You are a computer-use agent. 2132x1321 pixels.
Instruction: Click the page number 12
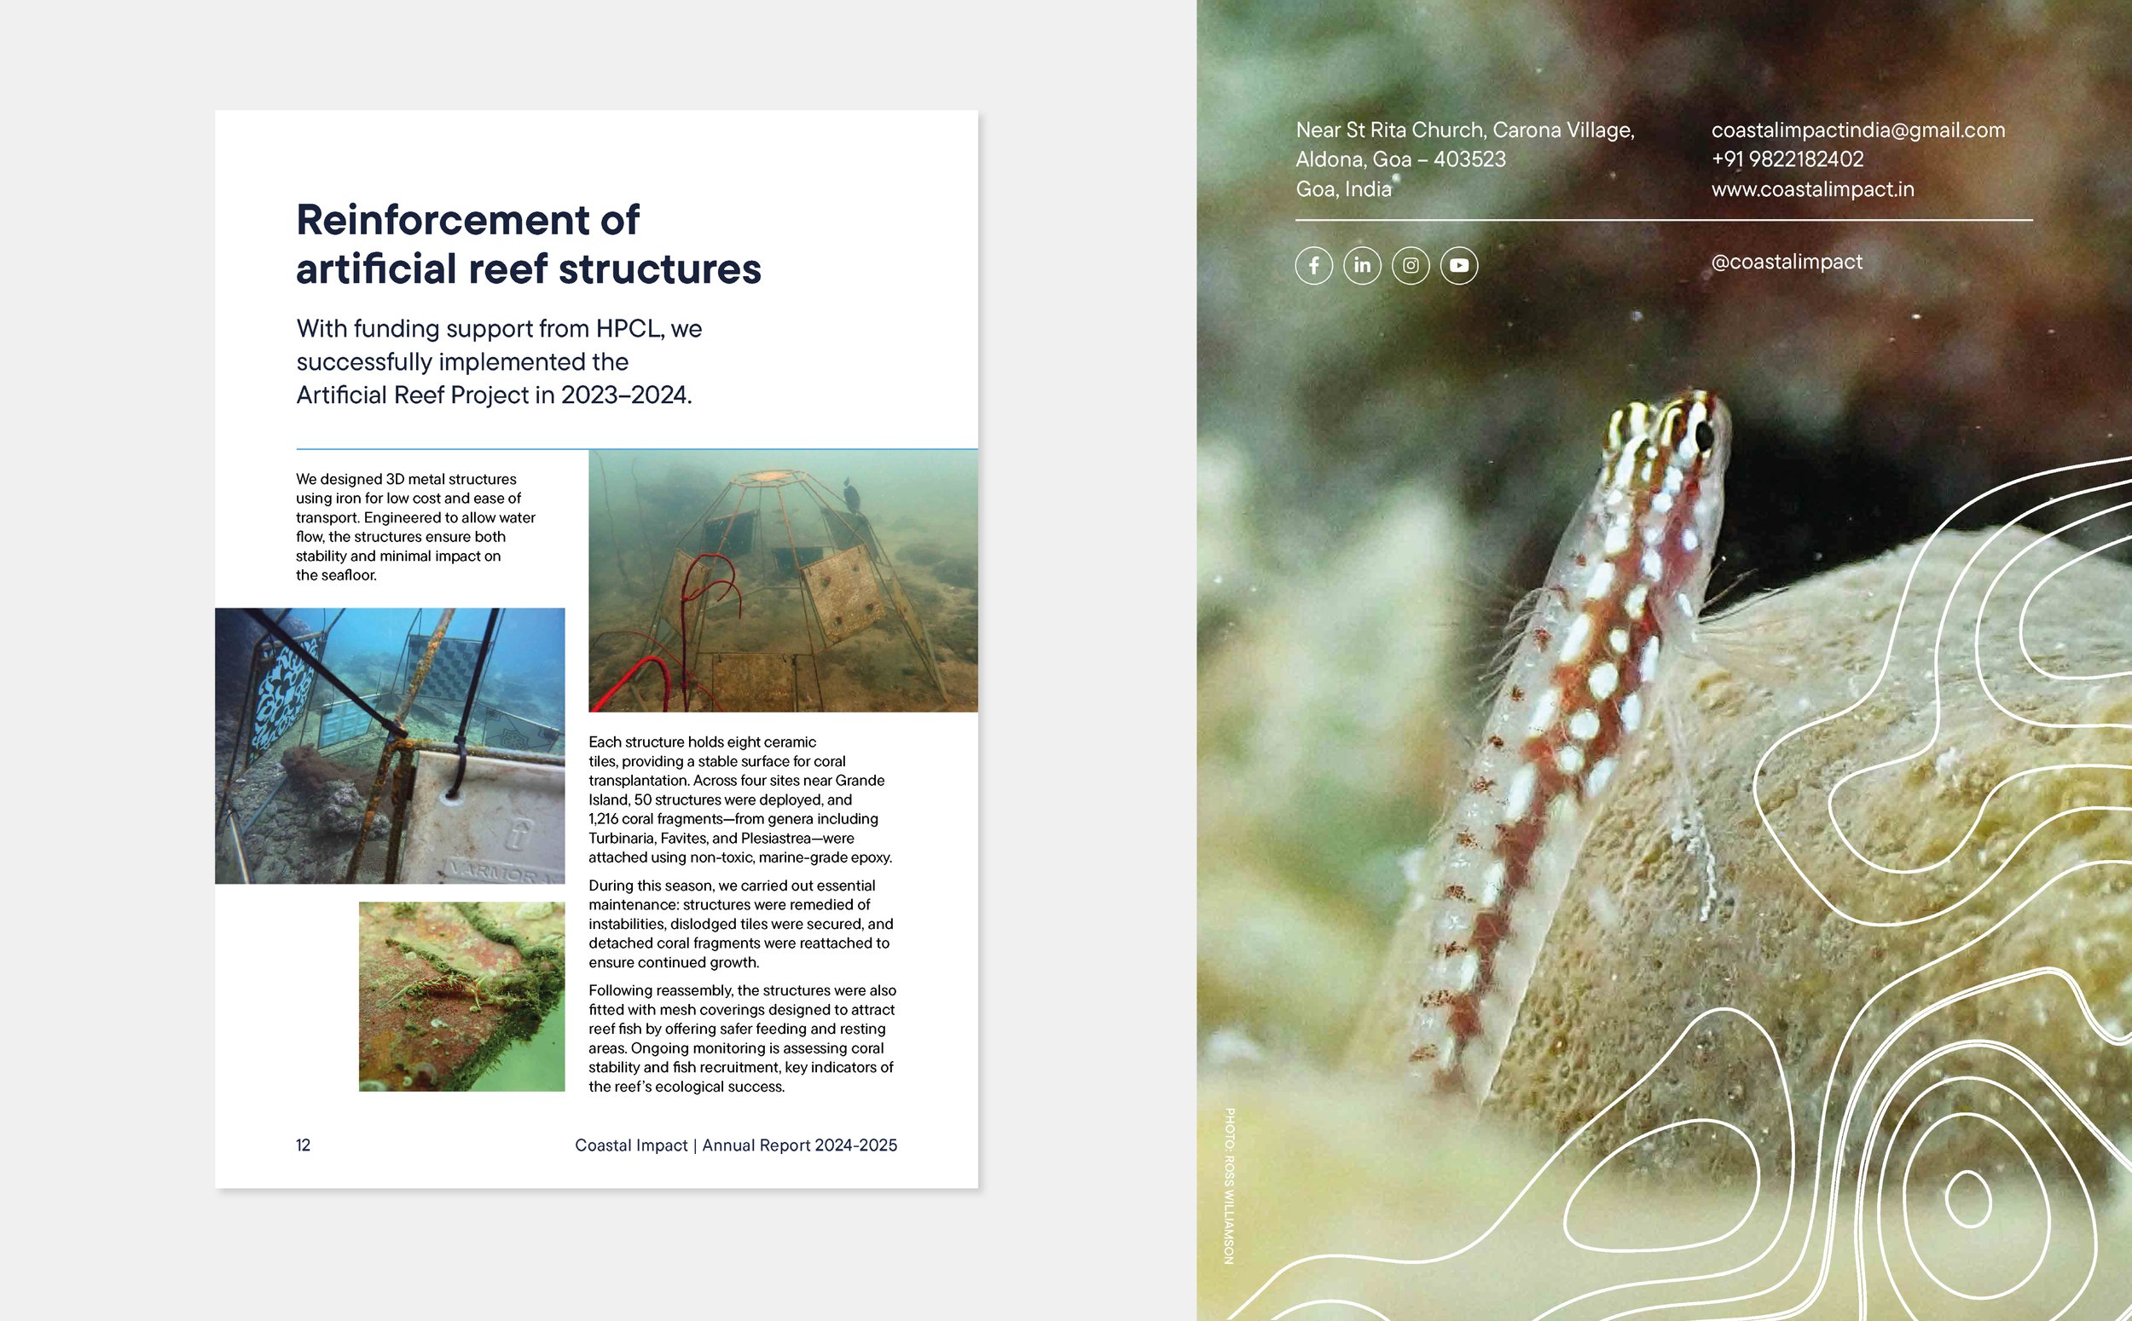(304, 1145)
